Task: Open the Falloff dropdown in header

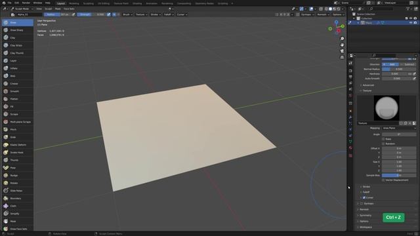Action: (169, 14)
